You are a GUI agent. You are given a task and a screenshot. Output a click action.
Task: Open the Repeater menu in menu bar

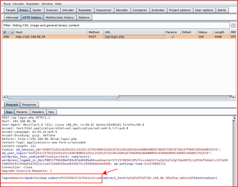pyautogui.click(x=33, y=4)
